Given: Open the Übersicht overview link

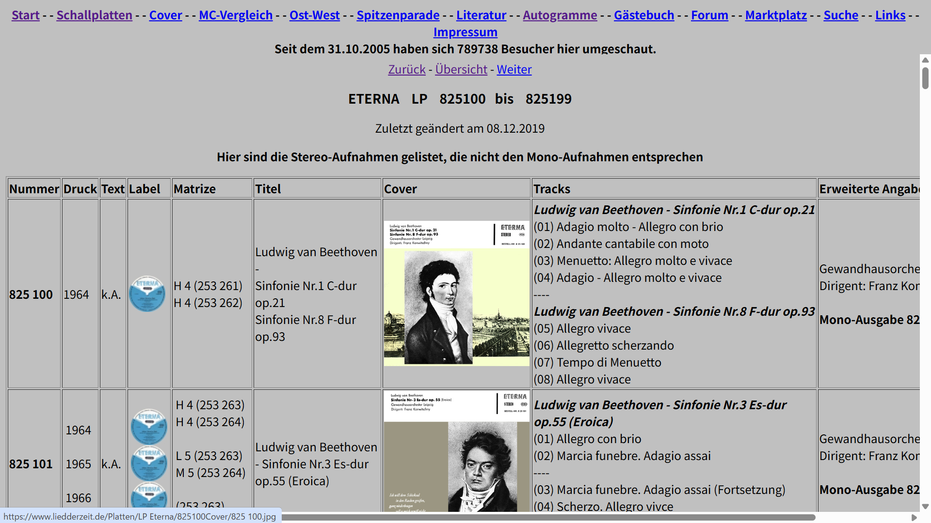Looking at the screenshot, I should coord(461,69).
